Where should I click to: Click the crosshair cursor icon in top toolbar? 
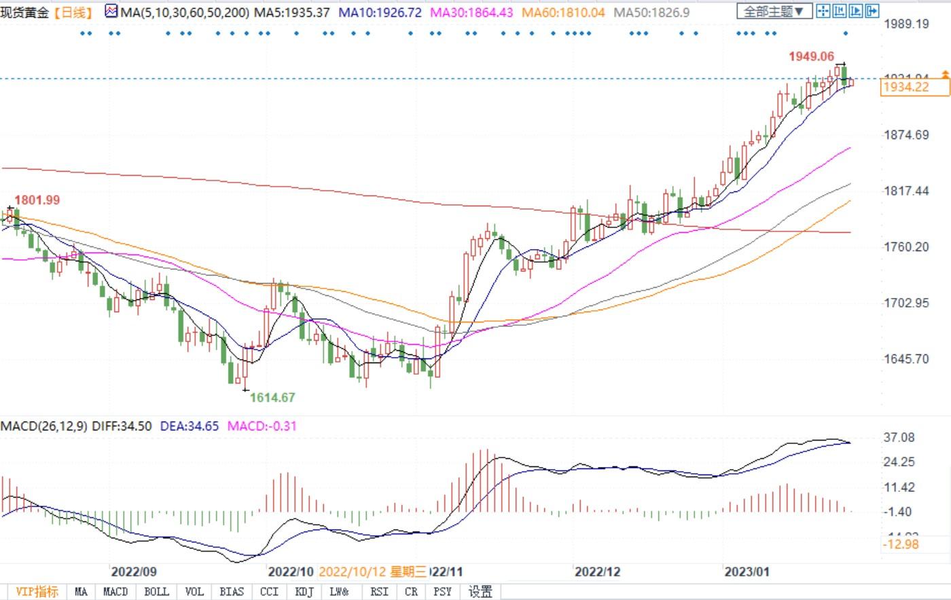823,11
